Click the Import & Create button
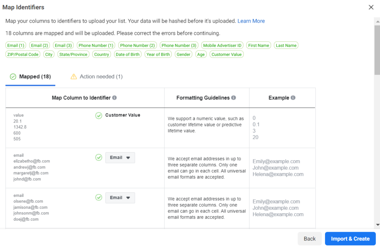The height and width of the screenshot is (247, 380). point(350,238)
